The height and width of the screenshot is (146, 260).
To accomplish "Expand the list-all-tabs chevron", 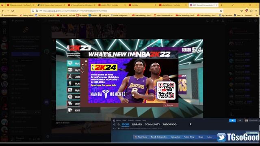I will [233, 5].
